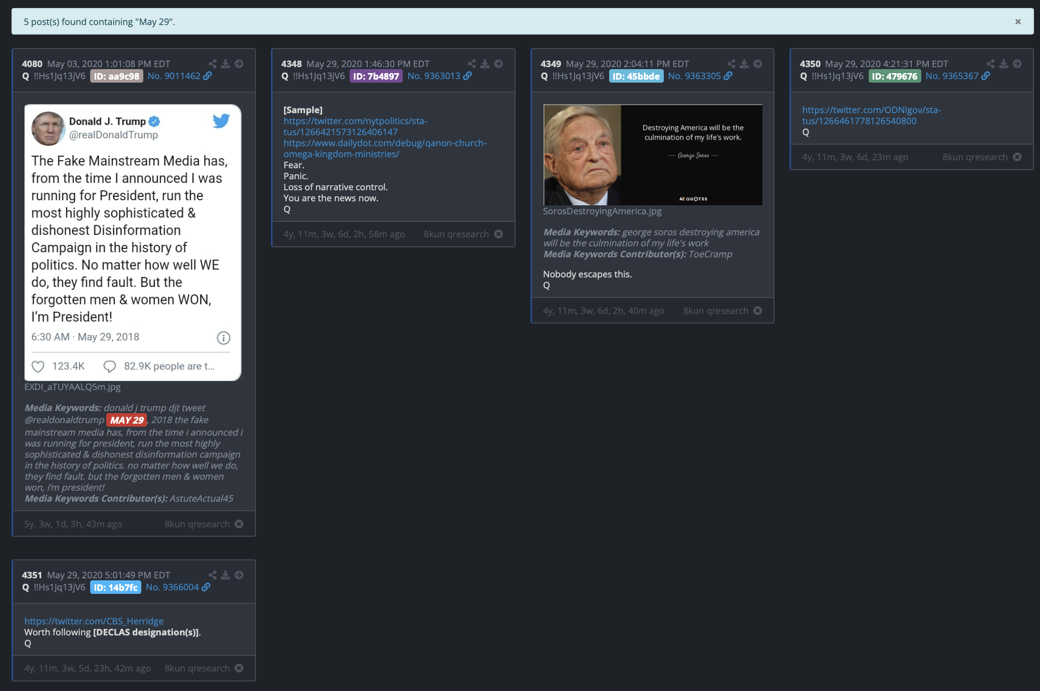This screenshot has width=1040, height=691.
Task: Click contributor name AstuteActual45
Action: pyautogui.click(x=201, y=498)
